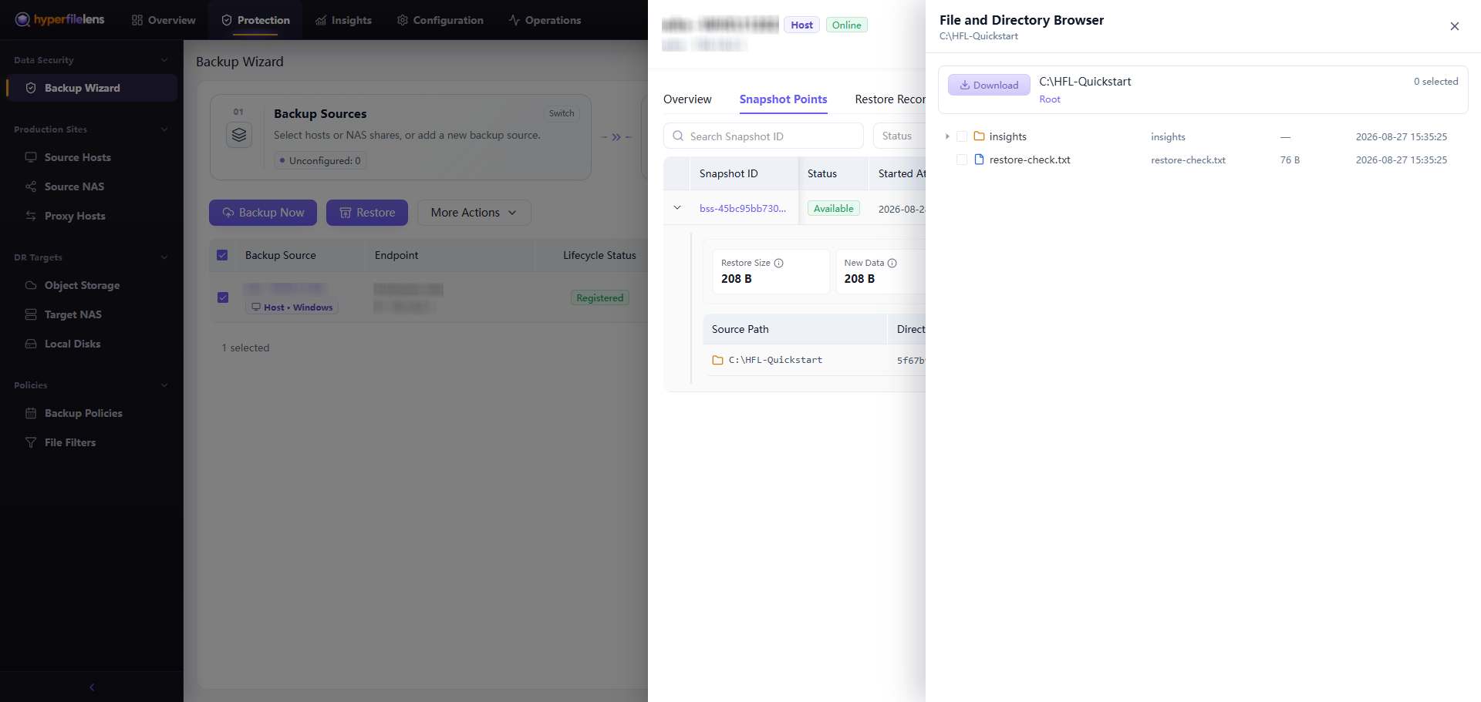
Task: Click the Search Snapshot ID field
Action: point(764,136)
